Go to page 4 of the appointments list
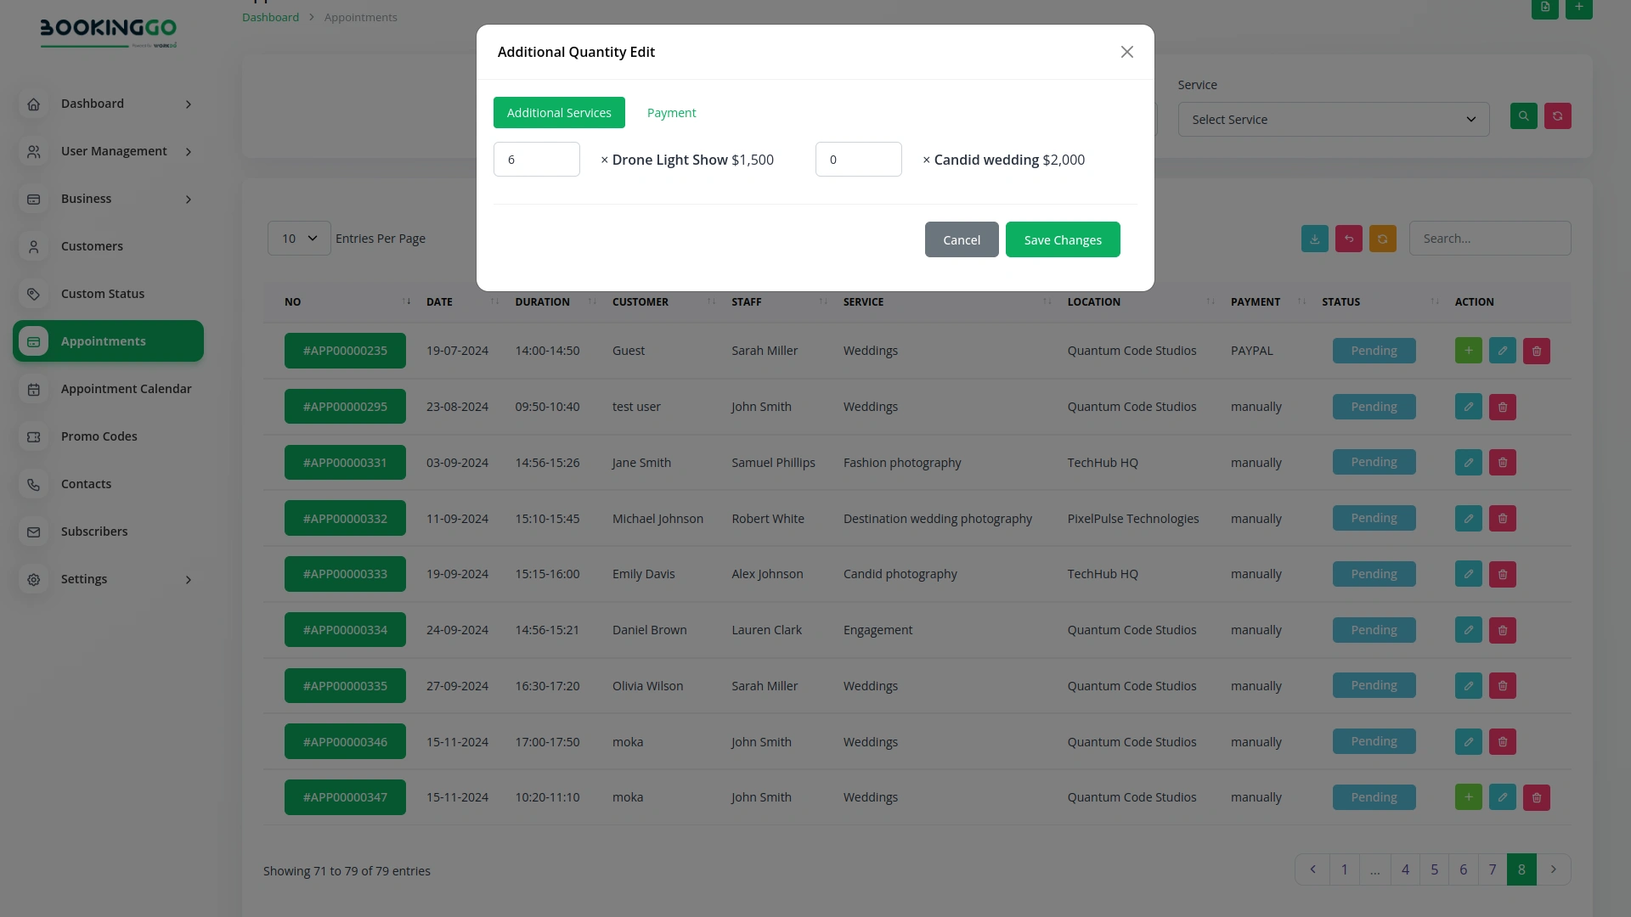The image size is (1631, 917). point(1405,869)
